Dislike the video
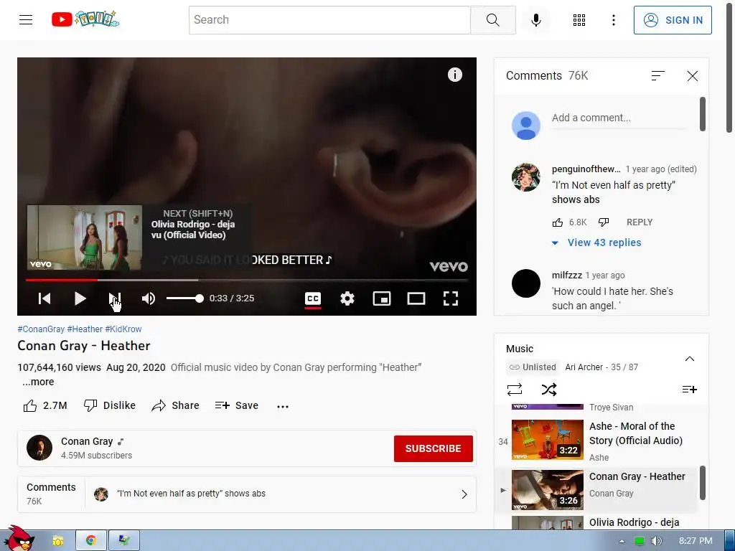 [110, 406]
